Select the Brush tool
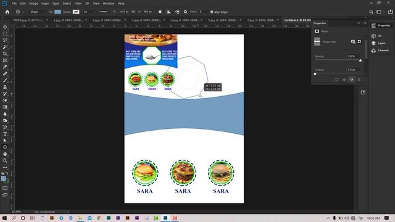Viewport: 395px width, 222px height. click(5, 80)
